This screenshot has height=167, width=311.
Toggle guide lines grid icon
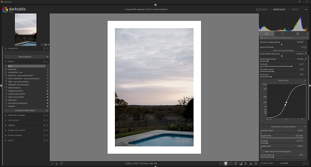click(x=256, y=164)
